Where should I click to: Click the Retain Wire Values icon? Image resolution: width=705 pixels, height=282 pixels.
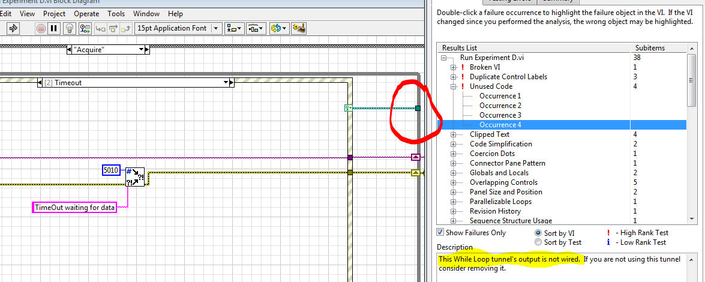[85, 28]
